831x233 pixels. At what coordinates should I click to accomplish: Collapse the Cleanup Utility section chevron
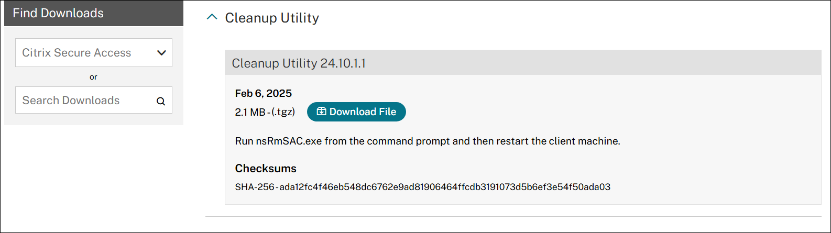click(212, 17)
